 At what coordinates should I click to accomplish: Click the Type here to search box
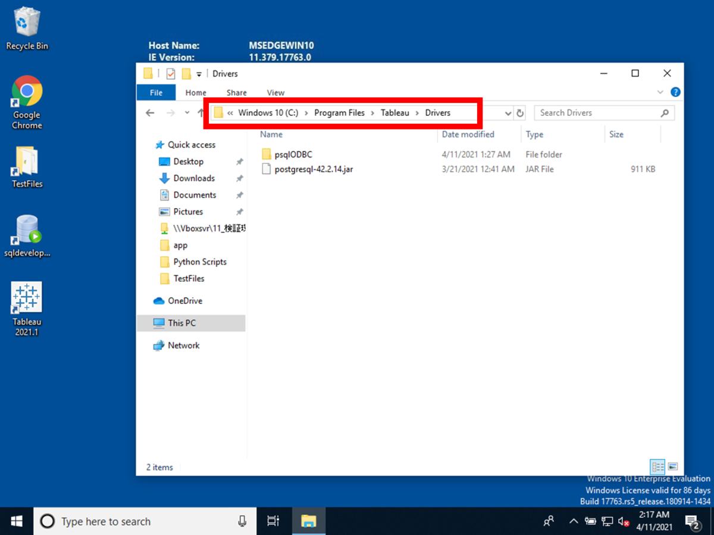145,521
